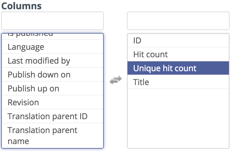Click the word name under Translation parent
This screenshot has width=233, height=151.
(18, 141)
